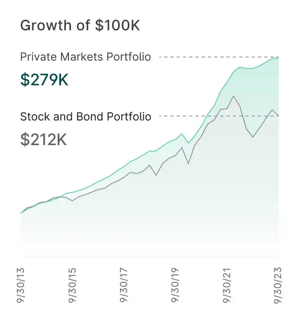299x323 pixels.
Task: Click the gray line's lowest dip after its peak
Action: [253, 137]
